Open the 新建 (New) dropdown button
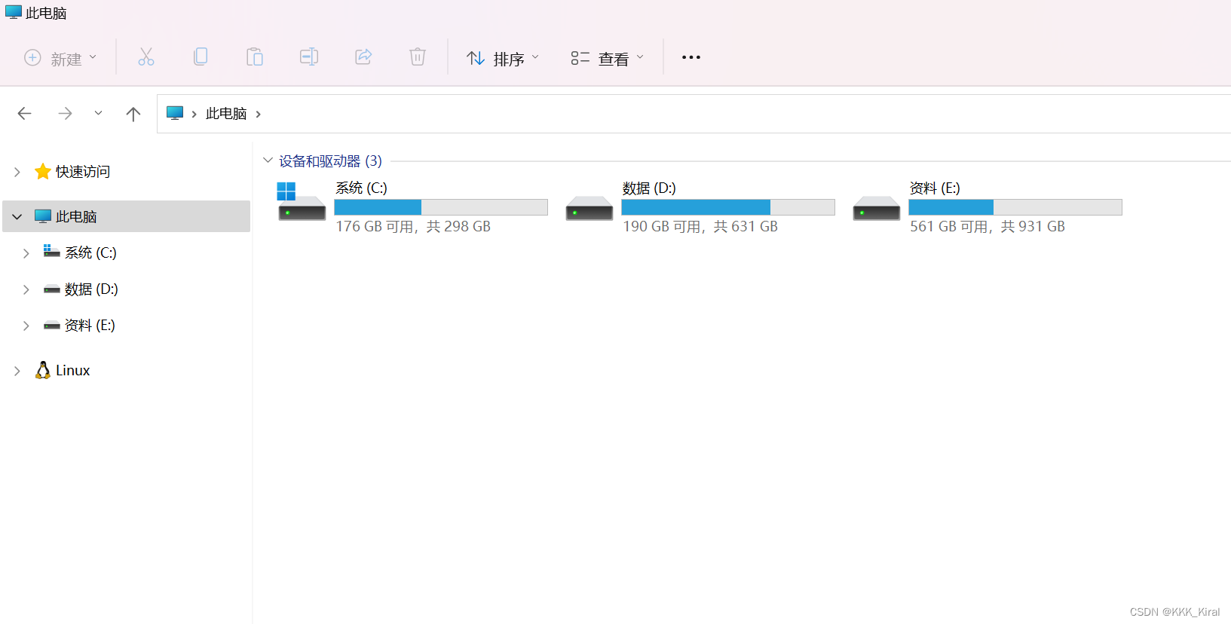Screen dimensions: 1231x624 60,58
